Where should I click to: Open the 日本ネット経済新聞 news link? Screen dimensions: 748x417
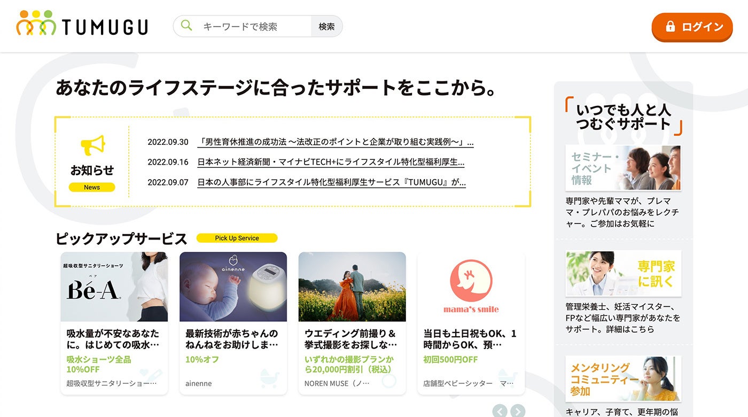click(x=331, y=162)
